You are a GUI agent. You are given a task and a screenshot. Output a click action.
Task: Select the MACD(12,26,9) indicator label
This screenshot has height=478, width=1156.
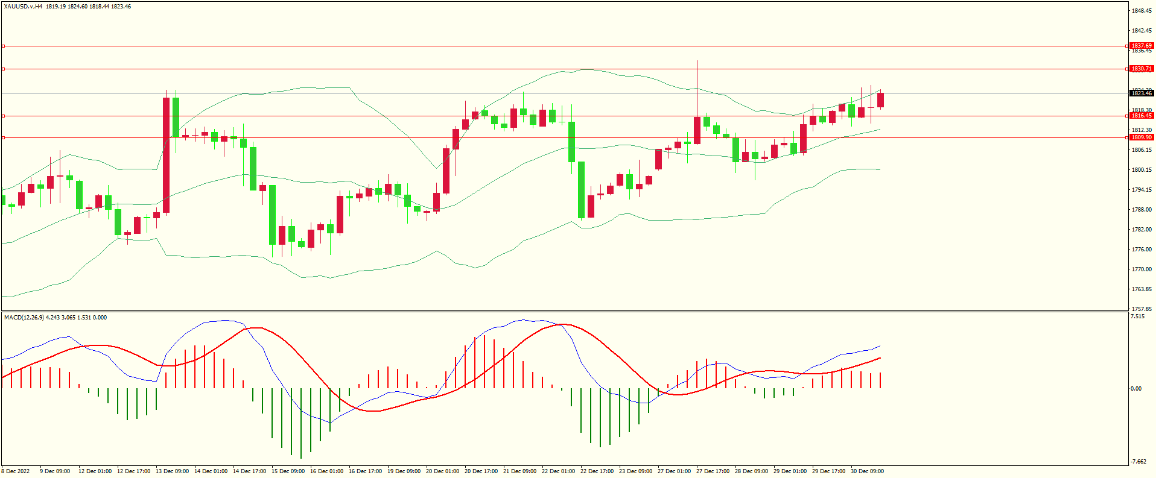(24, 318)
